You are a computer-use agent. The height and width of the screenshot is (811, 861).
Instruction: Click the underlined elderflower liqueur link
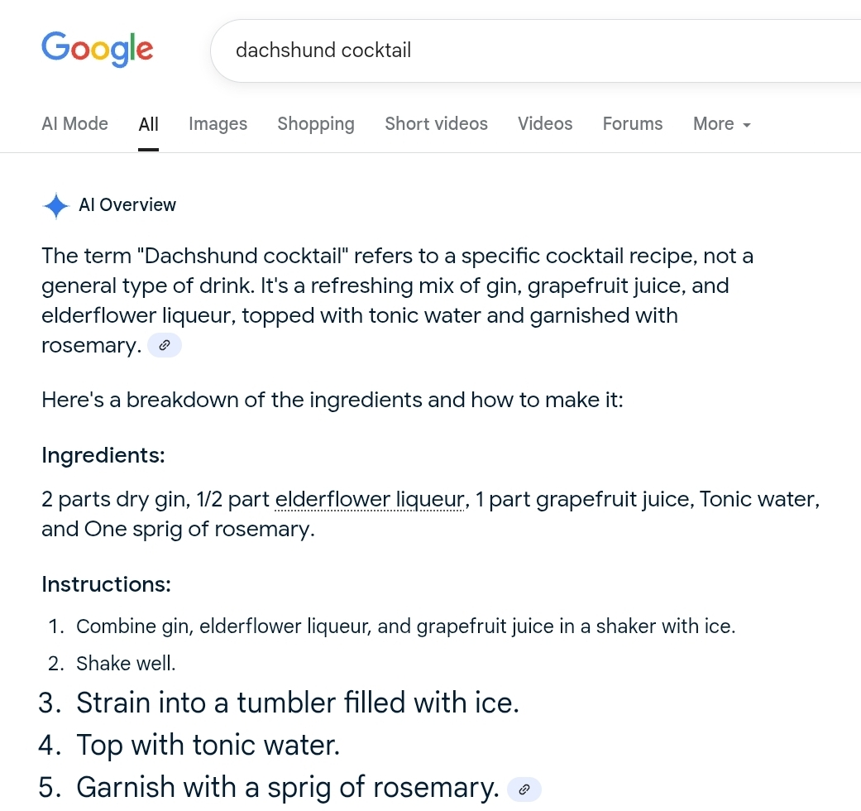(371, 500)
